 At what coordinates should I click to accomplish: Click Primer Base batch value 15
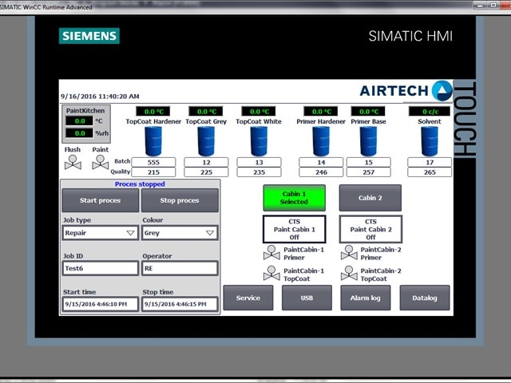pyautogui.click(x=368, y=162)
